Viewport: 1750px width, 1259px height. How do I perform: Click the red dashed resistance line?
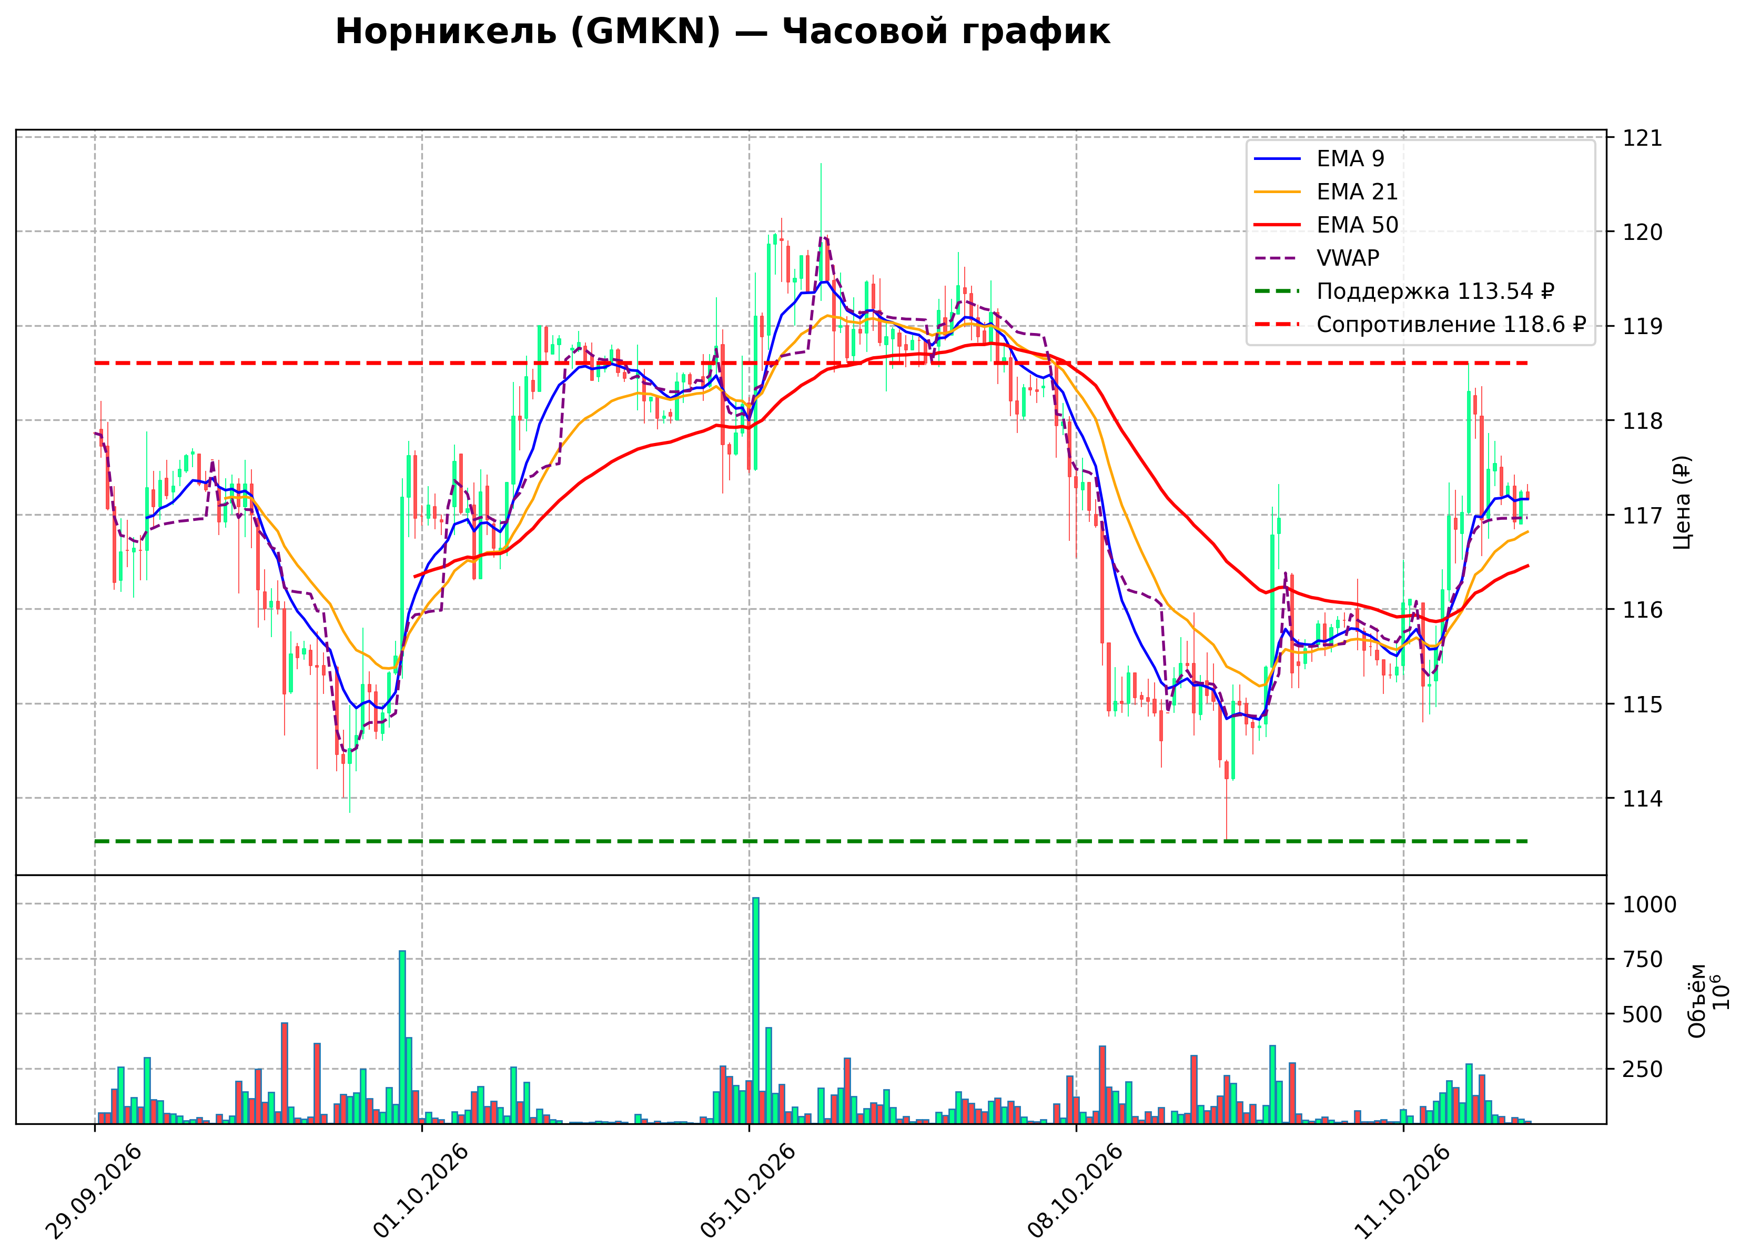point(811,363)
